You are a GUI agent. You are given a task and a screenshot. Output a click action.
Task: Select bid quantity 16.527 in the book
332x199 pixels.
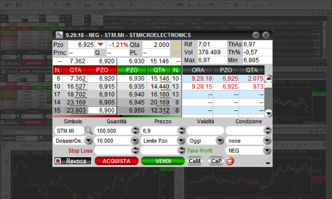75,86
